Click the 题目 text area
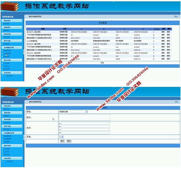This screenshot has width=181, height=169. tap(84, 117)
